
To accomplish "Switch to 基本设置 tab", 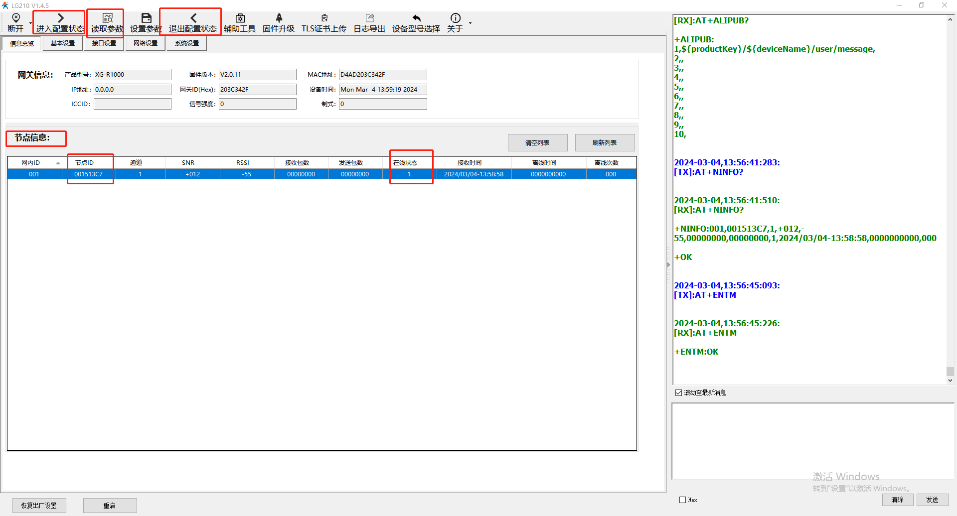I will 63,43.
